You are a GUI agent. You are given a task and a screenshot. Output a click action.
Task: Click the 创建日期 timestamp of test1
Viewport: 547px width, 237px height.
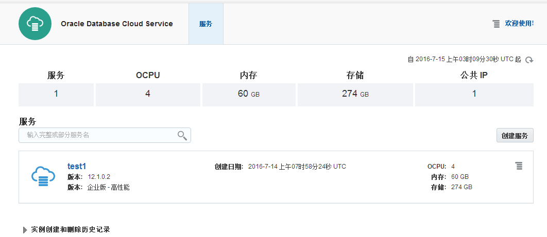pyautogui.click(x=297, y=167)
